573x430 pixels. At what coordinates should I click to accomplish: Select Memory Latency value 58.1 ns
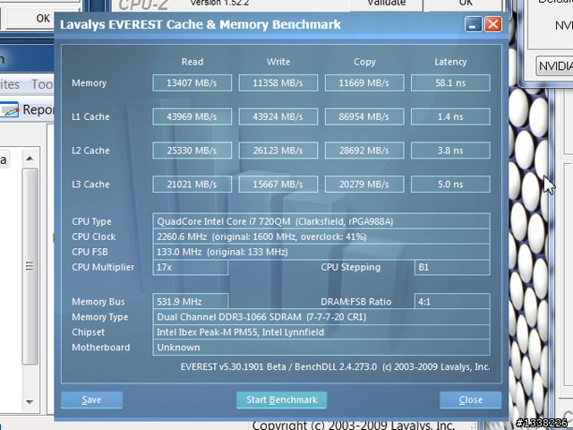point(450,83)
